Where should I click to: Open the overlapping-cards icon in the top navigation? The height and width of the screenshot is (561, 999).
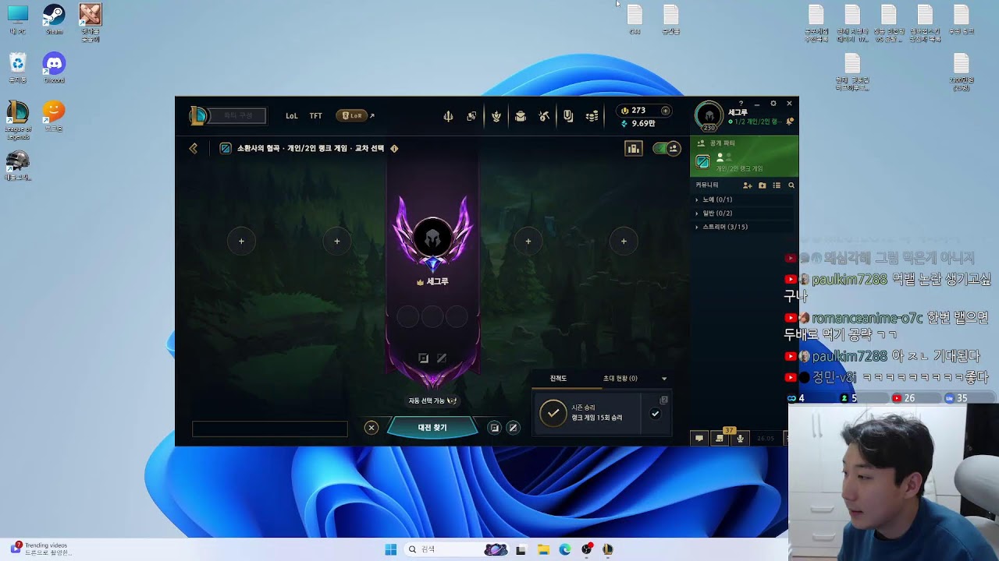pyautogui.click(x=471, y=116)
